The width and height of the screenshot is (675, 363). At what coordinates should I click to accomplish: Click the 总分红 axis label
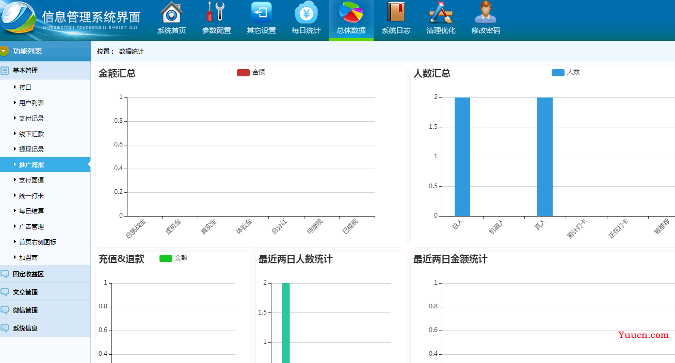[279, 227]
